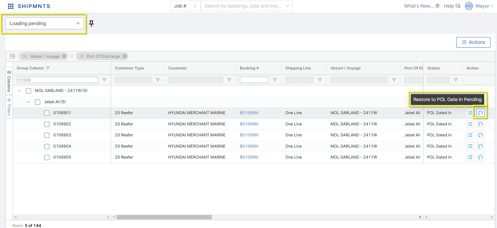Screen dimensions: 497x228
Task: Open the apps grid icon beside SHIPMNTS
Action: 11,6
